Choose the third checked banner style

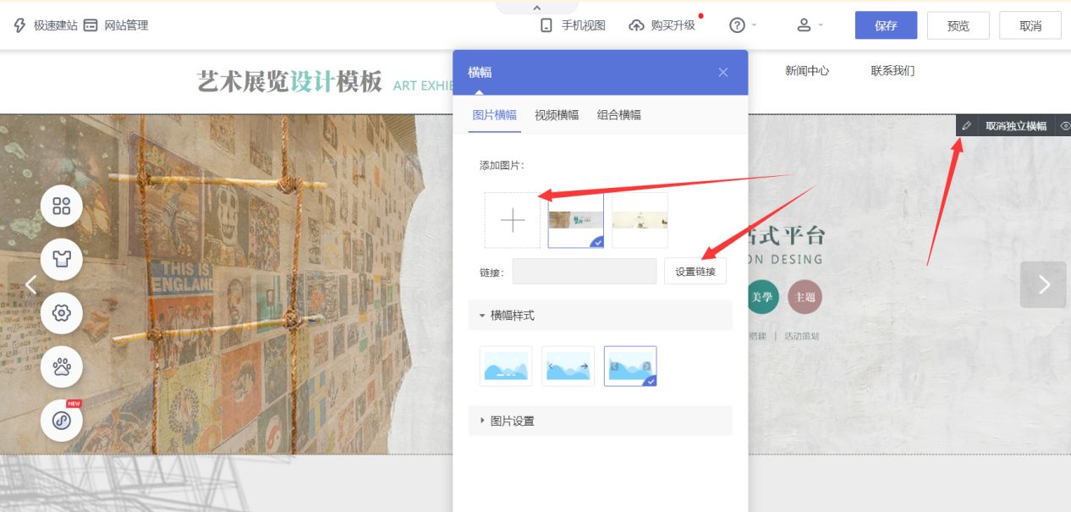coord(630,366)
